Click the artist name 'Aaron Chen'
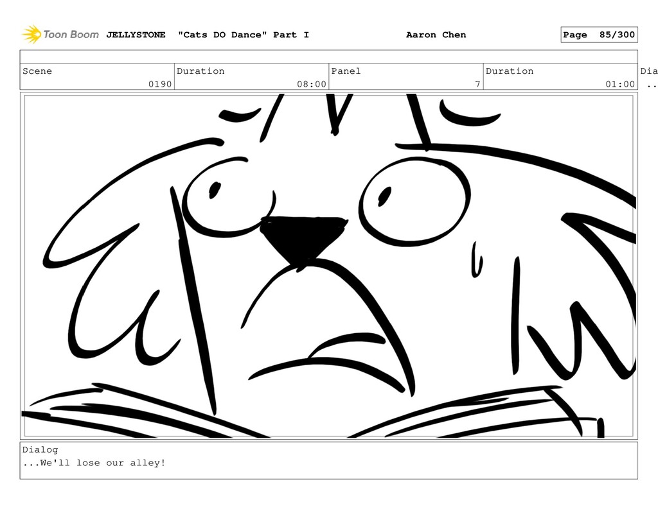Image resolution: width=658 pixels, height=509 pixels. pyautogui.click(x=436, y=35)
